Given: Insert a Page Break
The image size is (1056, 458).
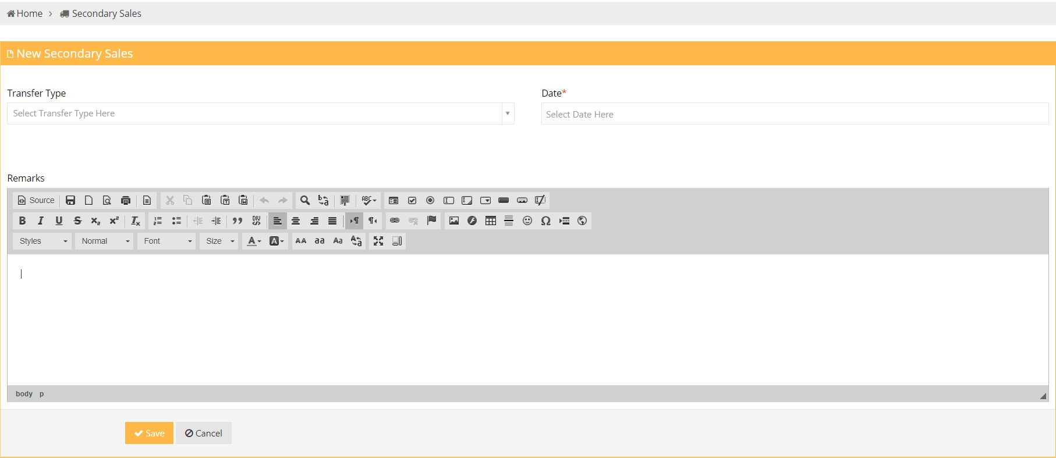Looking at the screenshot, I should [x=564, y=221].
